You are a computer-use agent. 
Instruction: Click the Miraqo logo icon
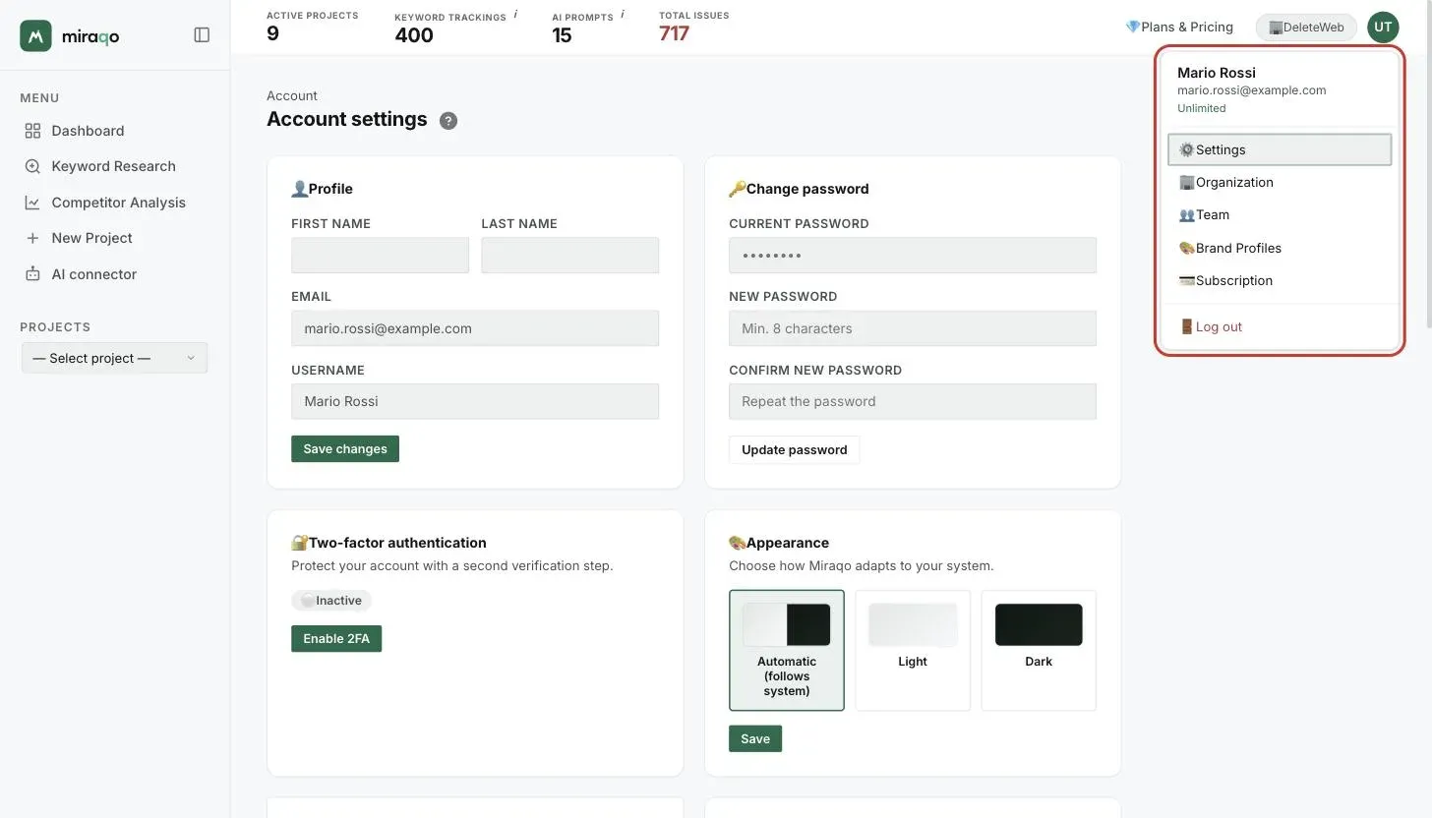35,35
